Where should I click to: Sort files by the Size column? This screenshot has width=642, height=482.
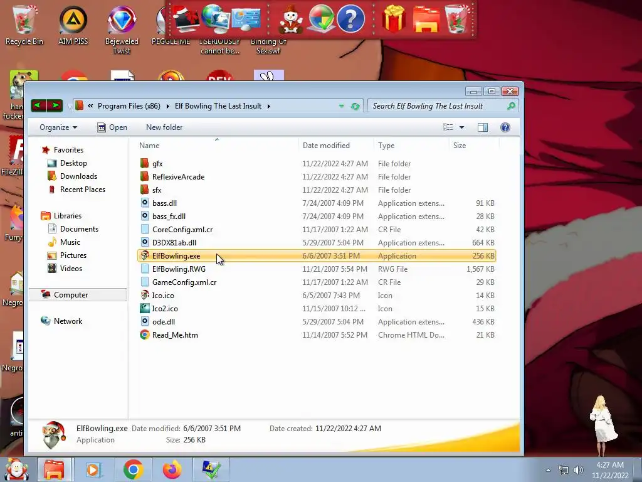pyautogui.click(x=474, y=146)
